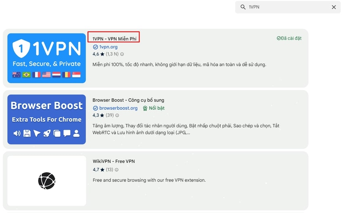Image resolution: width=343 pixels, height=213 pixels.
Task: Visit the browserboost.org publisher link
Action: (x=118, y=108)
